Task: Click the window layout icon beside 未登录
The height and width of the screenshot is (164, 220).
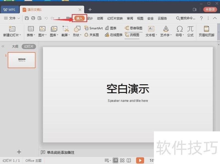Action: coord(195,10)
